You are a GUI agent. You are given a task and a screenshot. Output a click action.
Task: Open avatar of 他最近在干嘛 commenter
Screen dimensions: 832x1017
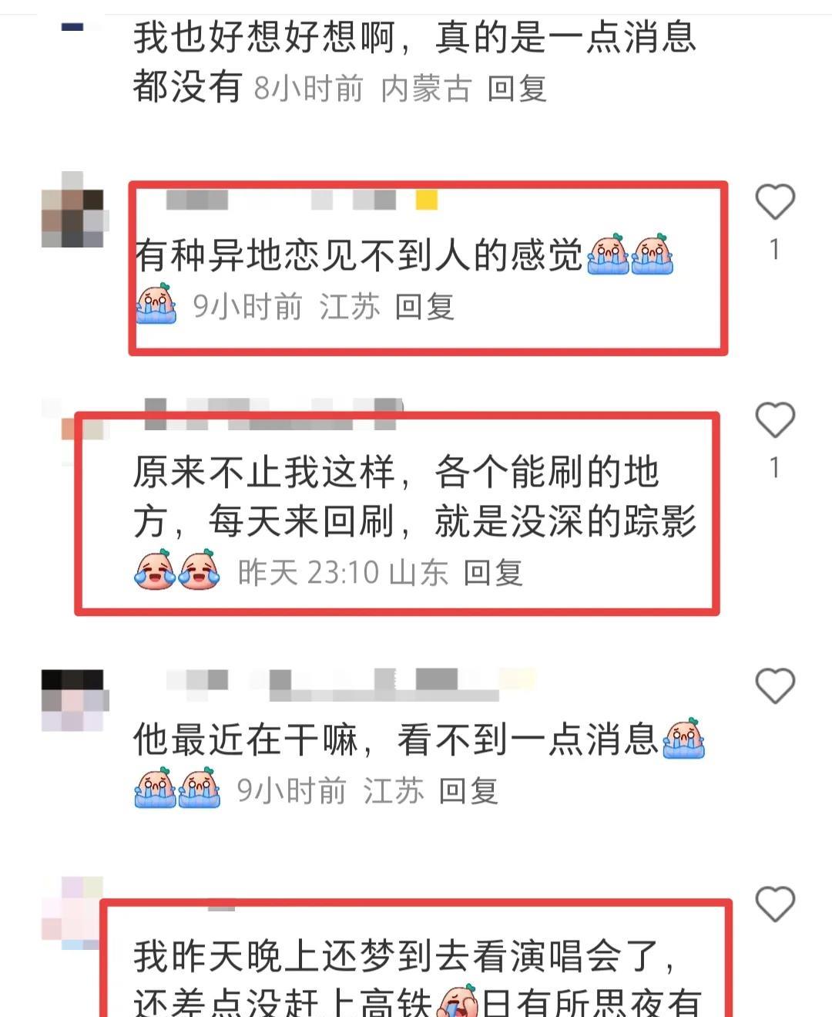[74, 700]
